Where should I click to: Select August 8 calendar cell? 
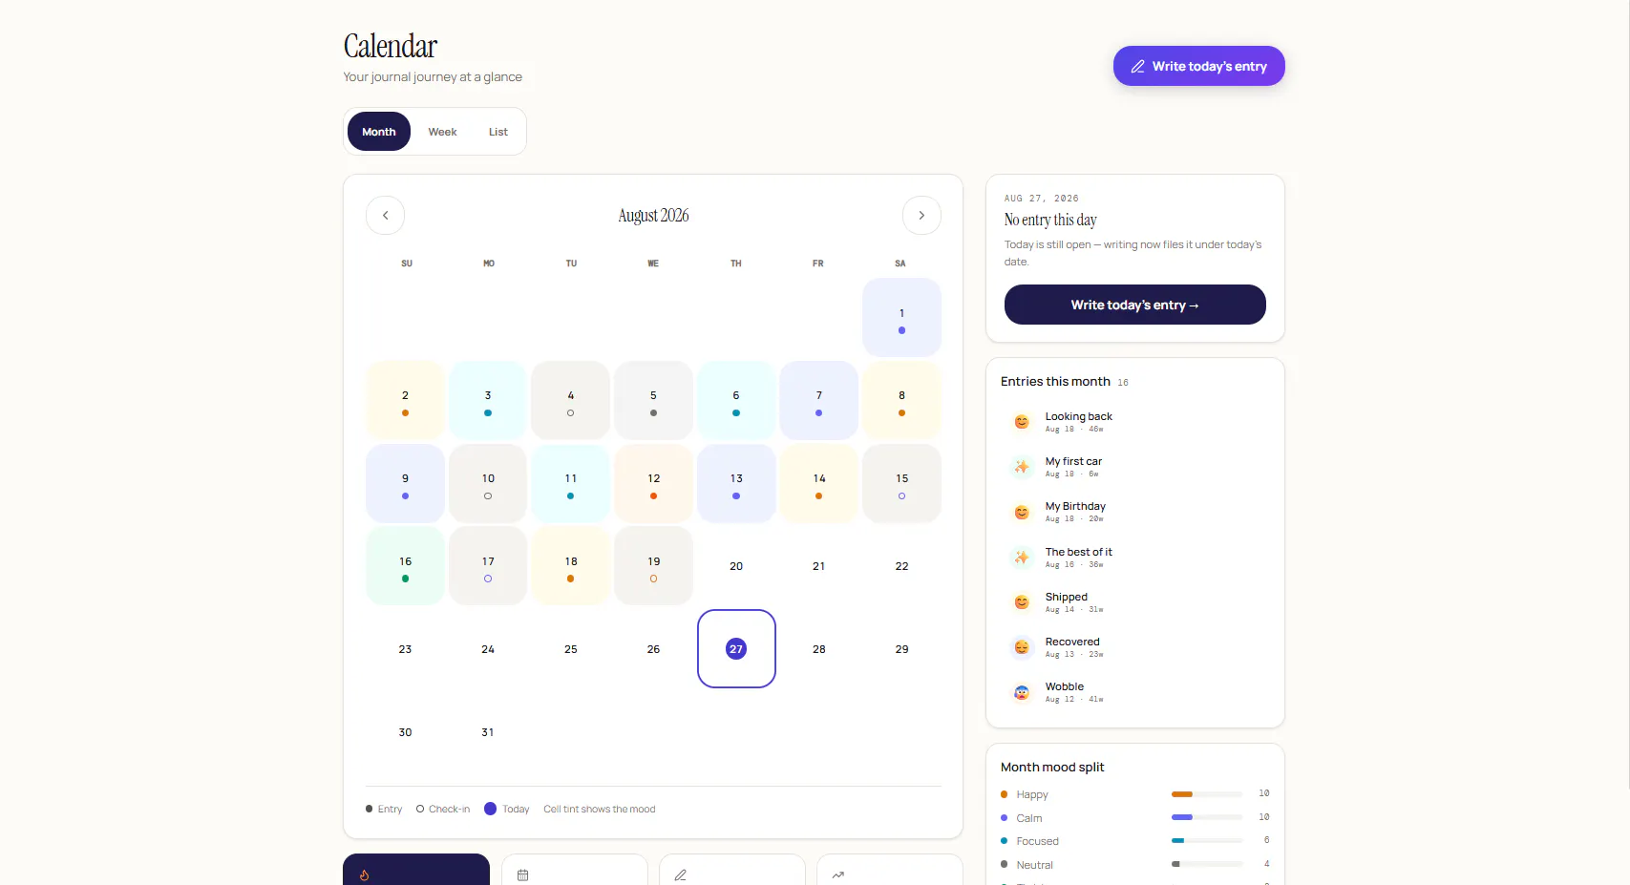pyautogui.click(x=901, y=400)
